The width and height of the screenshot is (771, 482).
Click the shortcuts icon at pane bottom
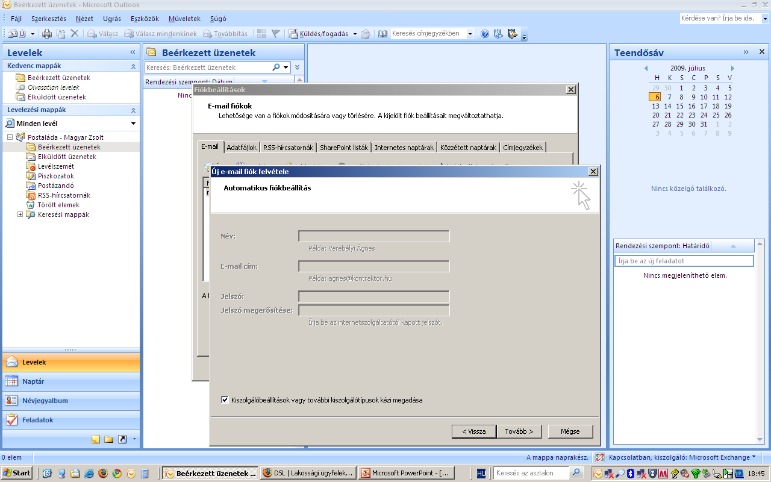(122, 439)
